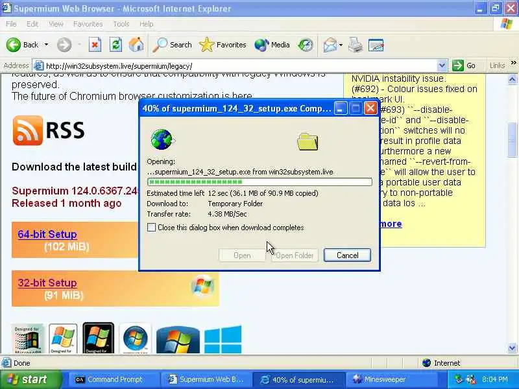This screenshot has height=389, width=519.
Task: Open the Media globe panel
Action: coord(272,45)
